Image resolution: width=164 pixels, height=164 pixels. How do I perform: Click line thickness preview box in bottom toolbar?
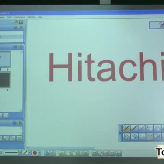coord(11,153)
